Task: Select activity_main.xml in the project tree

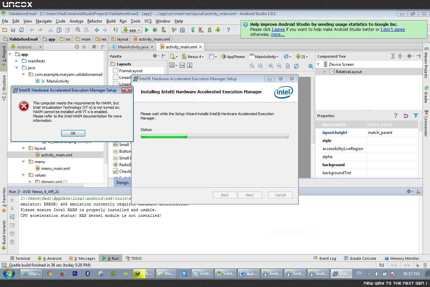Action: point(56,155)
